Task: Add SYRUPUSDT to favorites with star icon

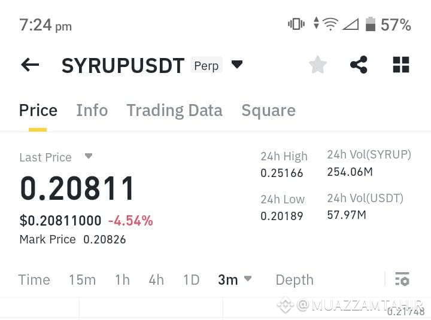Action: pyautogui.click(x=318, y=65)
